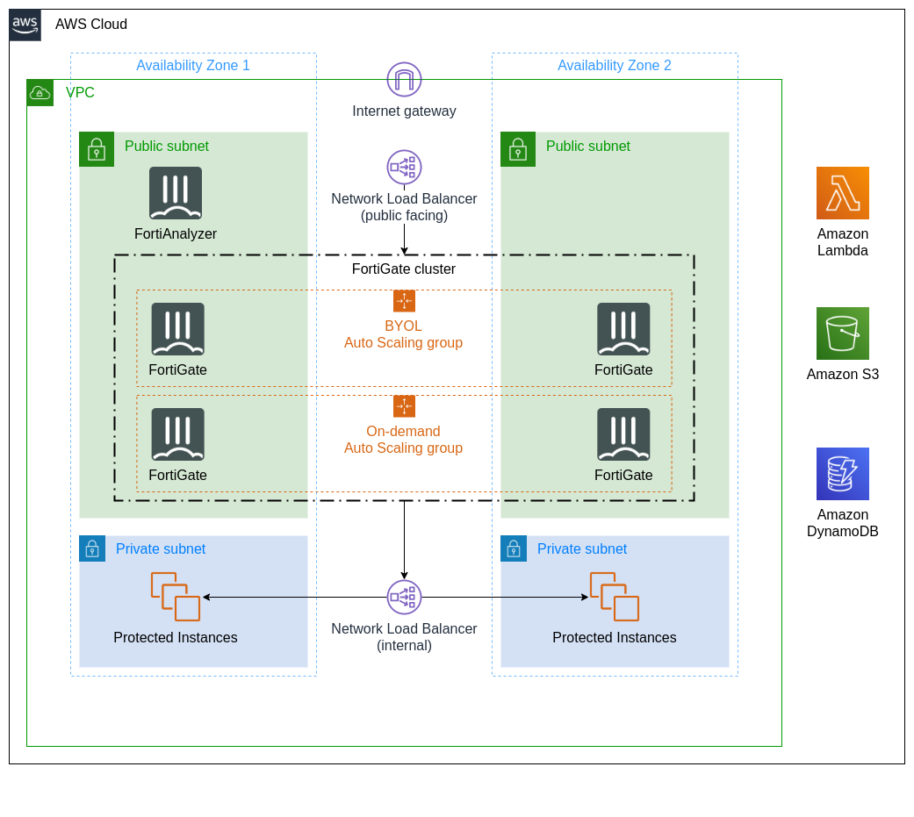Click the VPC cloud icon
Image resolution: width=914 pixels, height=817 pixels.
[x=40, y=93]
